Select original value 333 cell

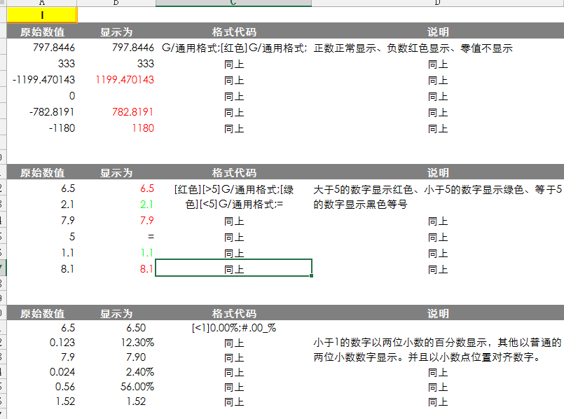pos(67,64)
